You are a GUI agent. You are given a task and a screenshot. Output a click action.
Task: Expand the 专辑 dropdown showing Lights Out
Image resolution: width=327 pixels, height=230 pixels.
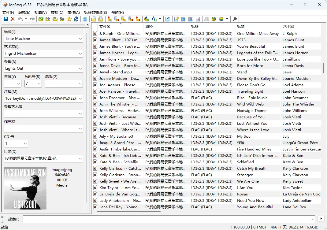click(x=80, y=69)
